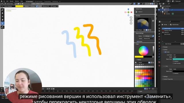Select the highlighted Replace tool in the left toolbar
The width and height of the screenshot is (184, 103).
[x=3, y=23]
